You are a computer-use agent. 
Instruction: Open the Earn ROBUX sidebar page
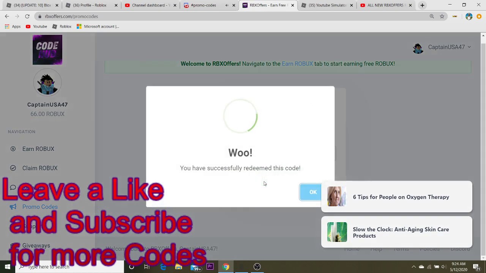(x=38, y=149)
